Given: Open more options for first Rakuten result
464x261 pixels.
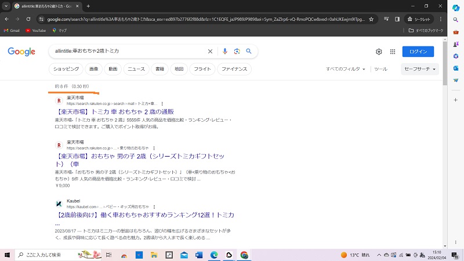Looking at the screenshot, I should [162, 104].
